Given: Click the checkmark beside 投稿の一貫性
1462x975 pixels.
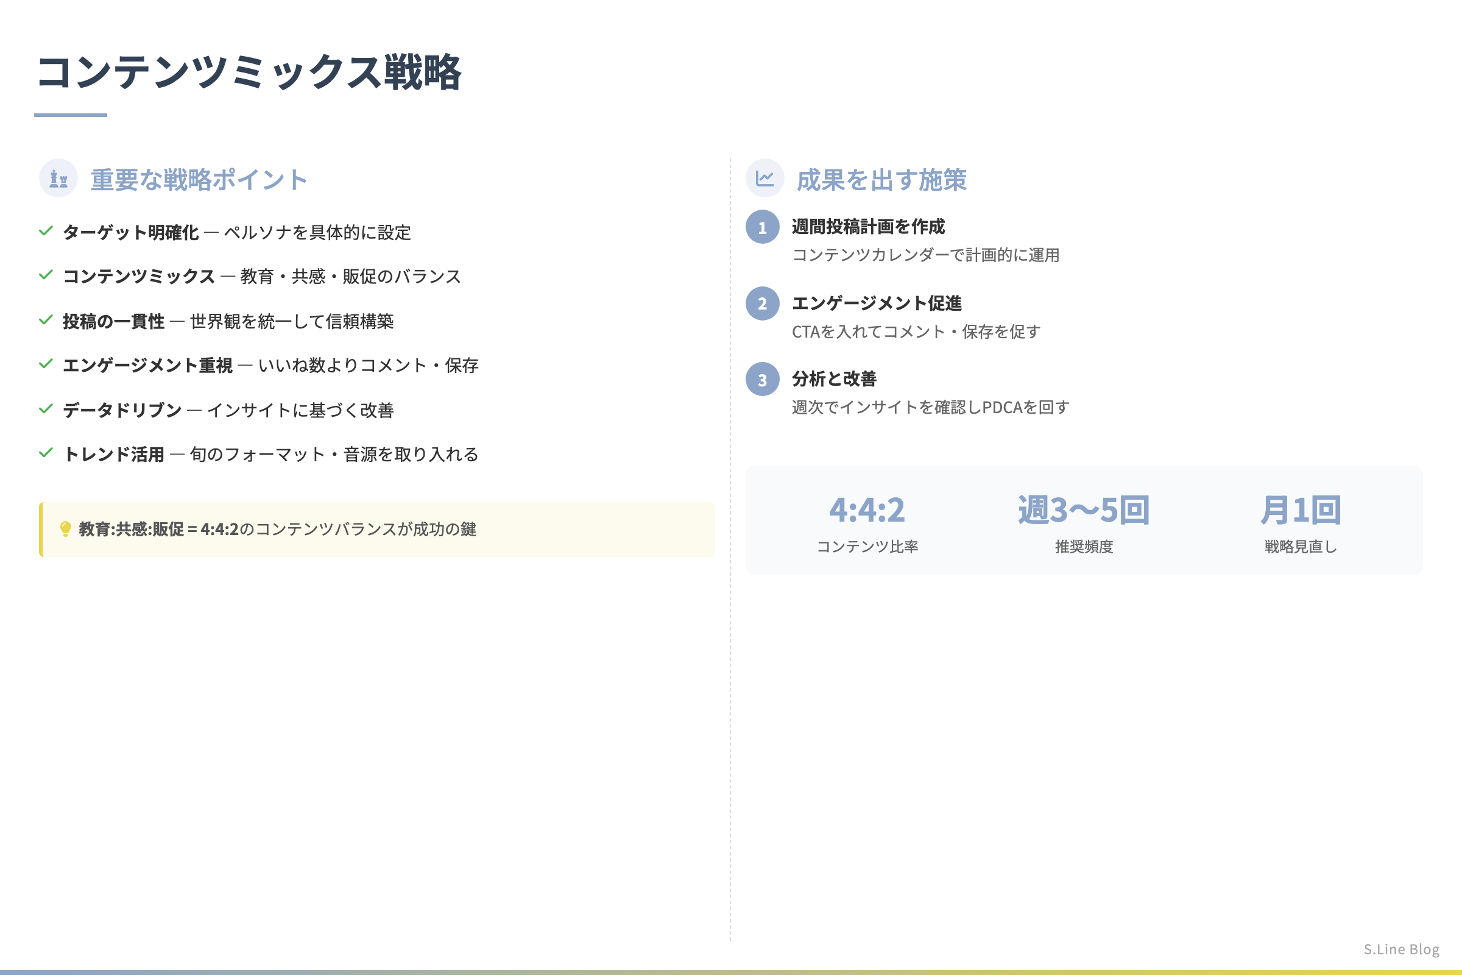Looking at the screenshot, I should pyautogui.click(x=46, y=321).
